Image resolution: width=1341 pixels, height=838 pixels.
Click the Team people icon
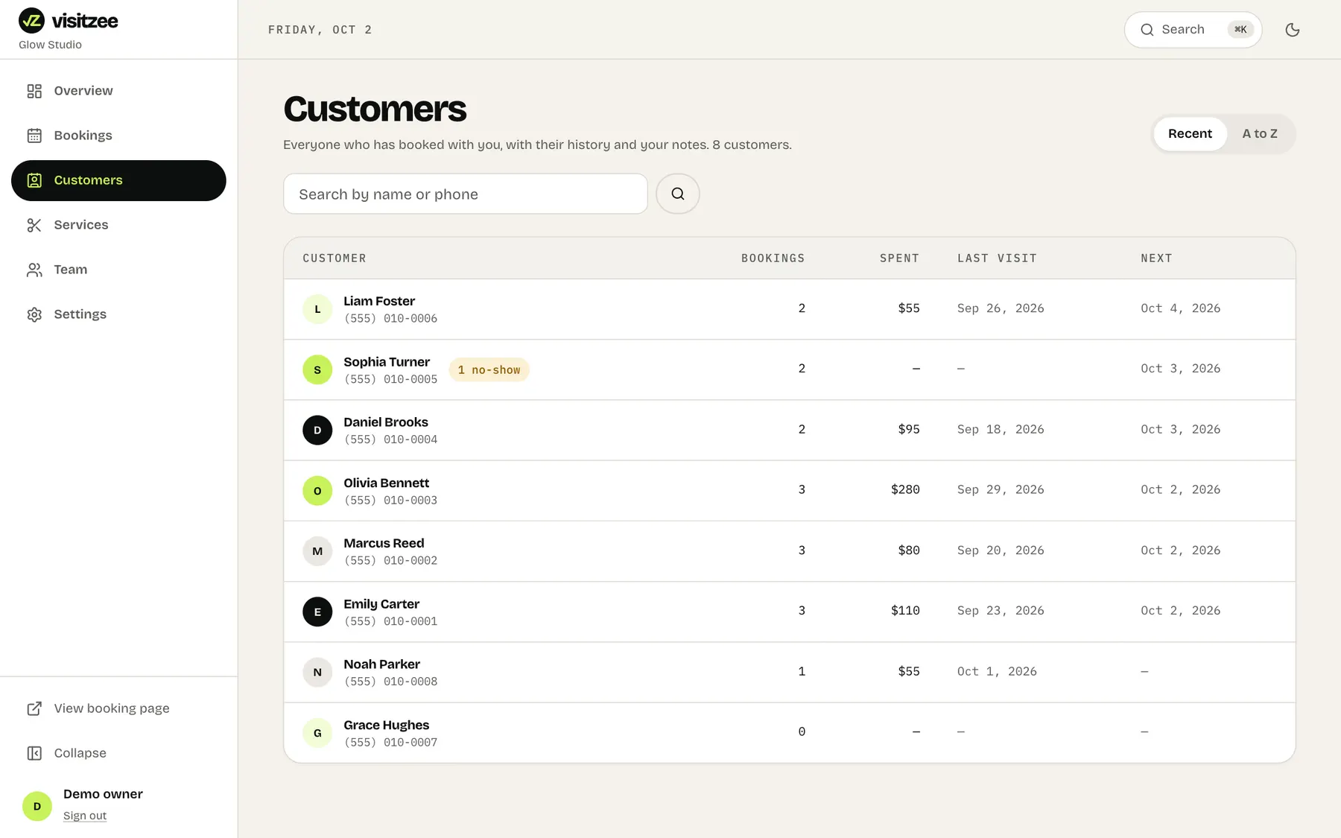pos(34,270)
